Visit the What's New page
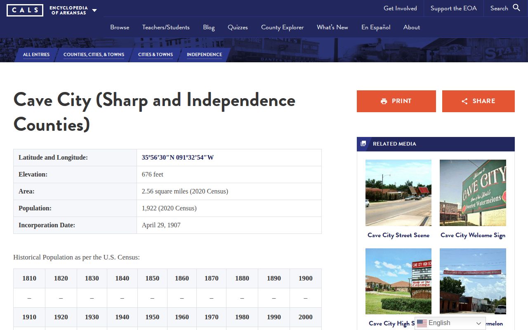 click(x=332, y=27)
